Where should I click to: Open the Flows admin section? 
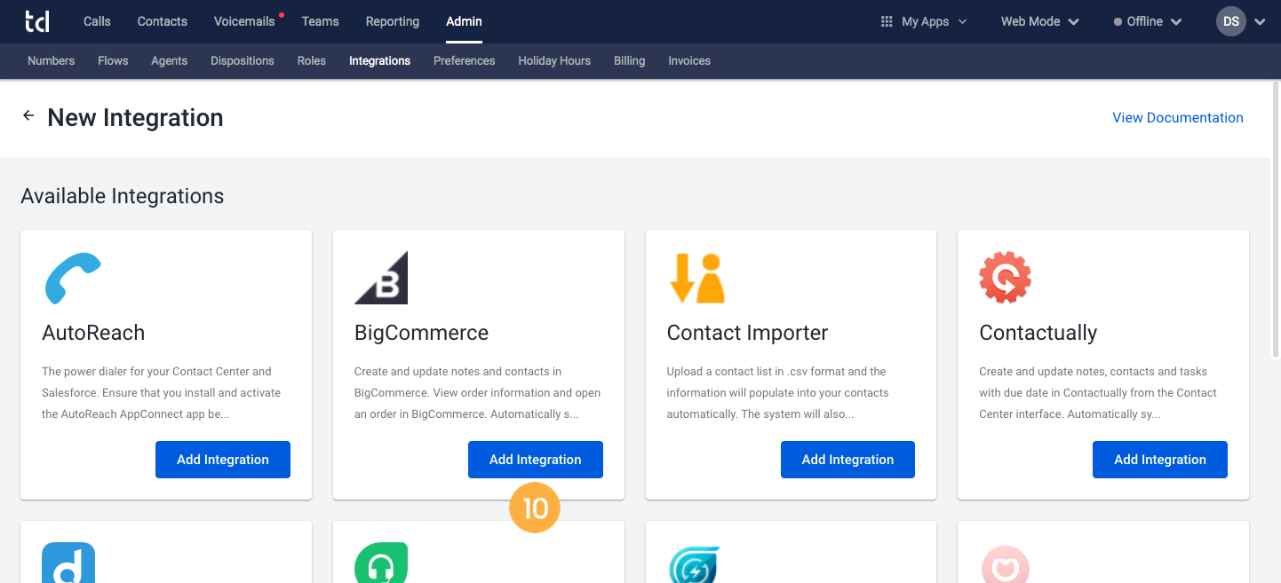113,60
